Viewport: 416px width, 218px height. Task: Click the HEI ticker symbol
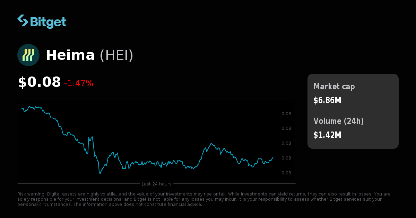point(117,55)
